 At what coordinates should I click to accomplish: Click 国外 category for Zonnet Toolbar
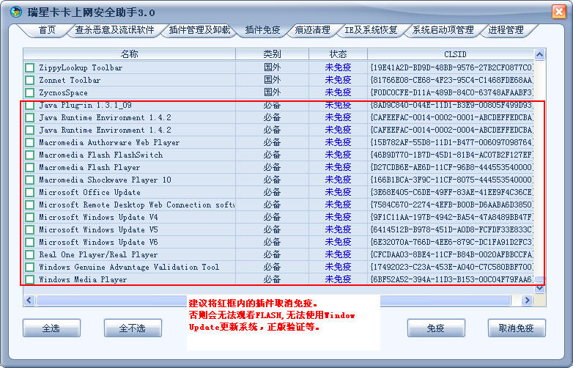(273, 80)
